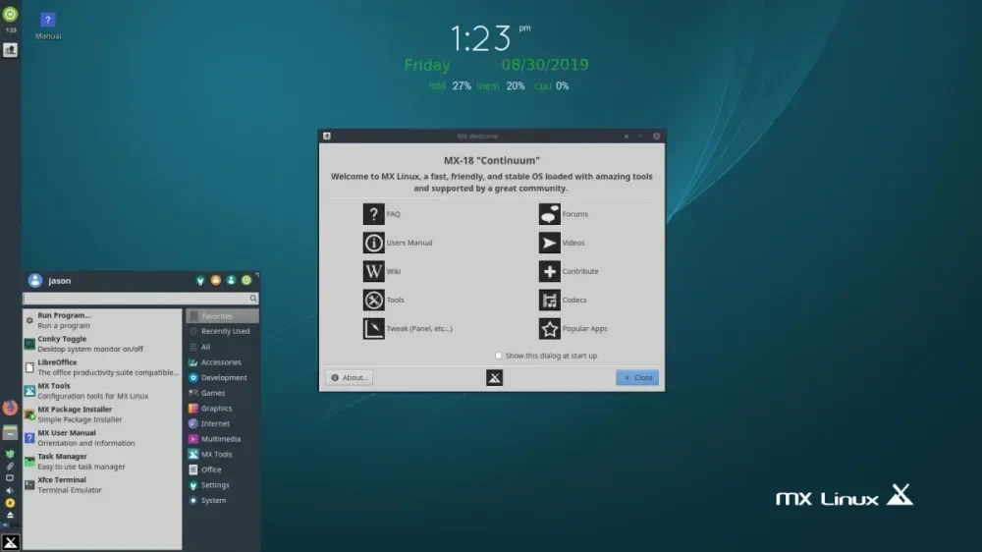This screenshot has width=982, height=552.
Task: Open the file manager icon in left panel
Action: point(10,432)
